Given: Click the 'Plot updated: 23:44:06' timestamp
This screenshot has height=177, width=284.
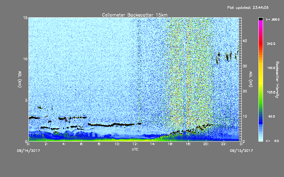Looking at the screenshot, I should 248,7.
